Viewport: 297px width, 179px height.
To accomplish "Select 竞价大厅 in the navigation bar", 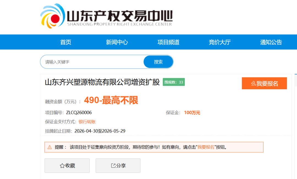I will 220,42.
